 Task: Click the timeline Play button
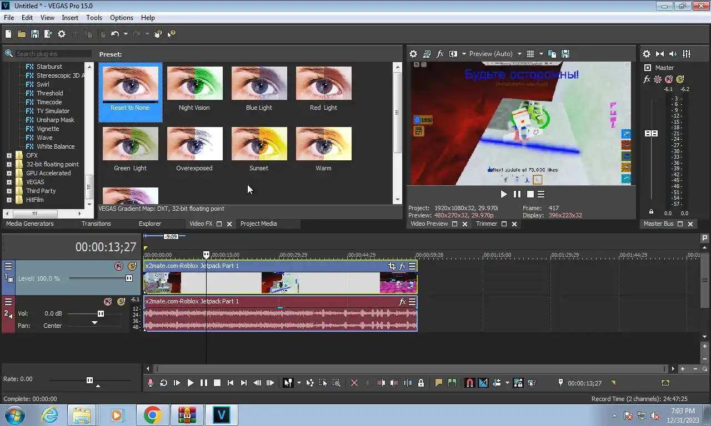pos(190,383)
